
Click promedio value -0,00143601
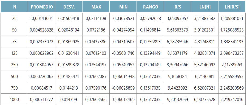coord(42,18)
